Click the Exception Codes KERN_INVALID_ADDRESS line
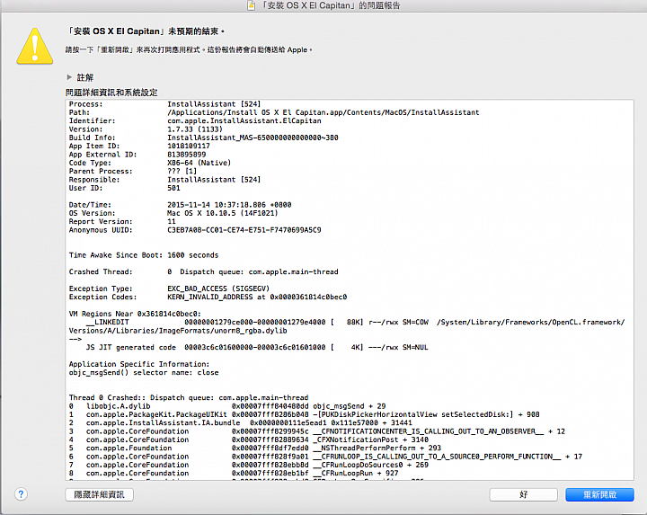The width and height of the screenshot is (647, 515). 208,297
